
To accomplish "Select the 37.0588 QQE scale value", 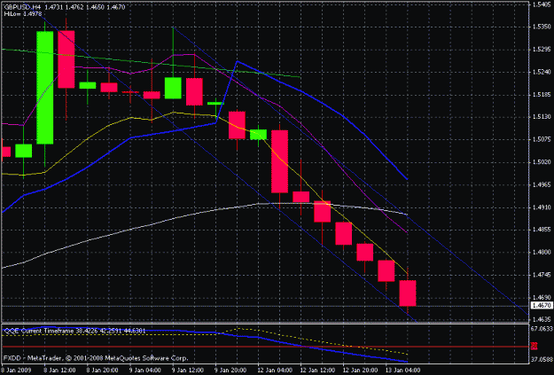I will (542, 359).
